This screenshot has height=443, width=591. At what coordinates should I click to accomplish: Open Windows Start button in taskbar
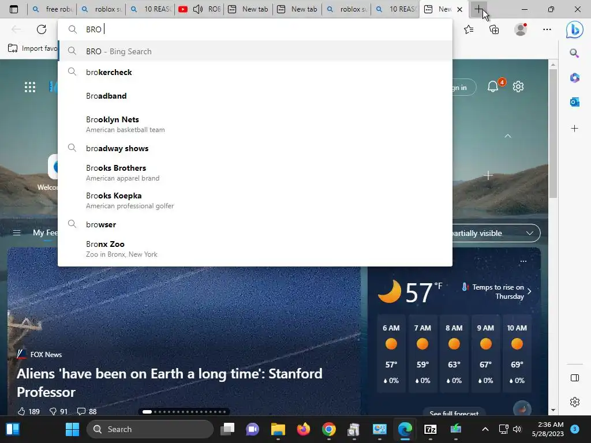72,429
